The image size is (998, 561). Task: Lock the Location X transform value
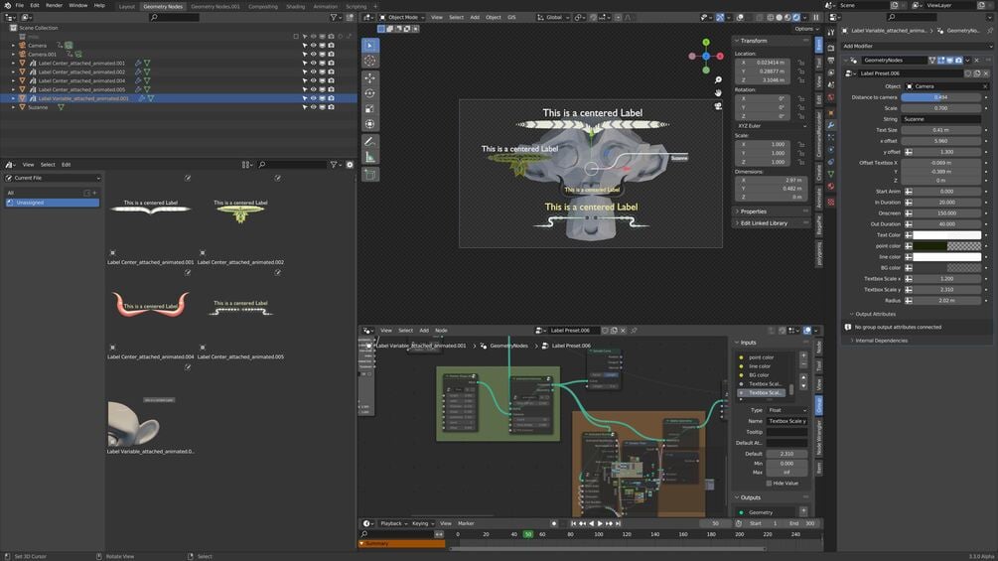click(x=801, y=63)
